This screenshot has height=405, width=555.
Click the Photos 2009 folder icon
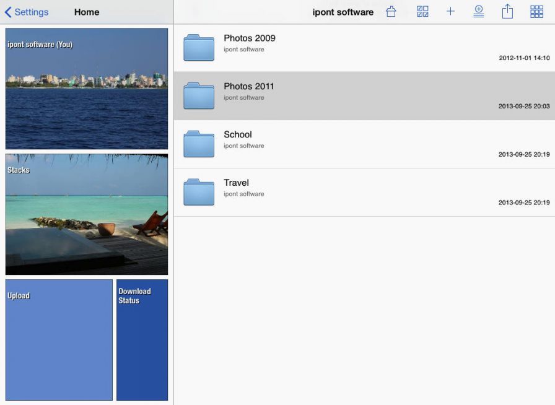pyautogui.click(x=199, y=48)
